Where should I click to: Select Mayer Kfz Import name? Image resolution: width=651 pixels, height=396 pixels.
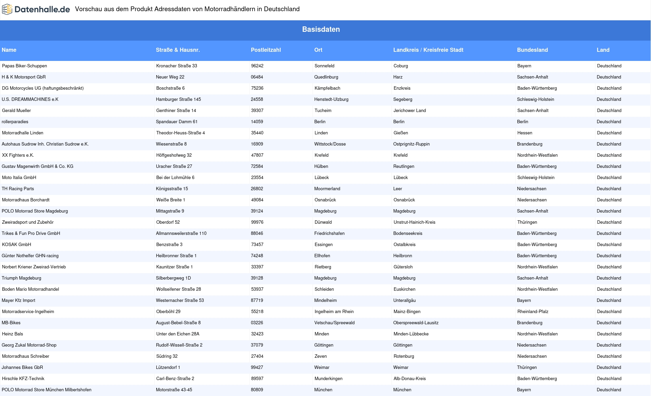[18, 301]
